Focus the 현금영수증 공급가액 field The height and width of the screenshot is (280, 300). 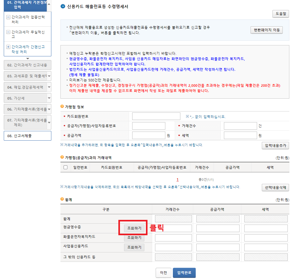218,228
